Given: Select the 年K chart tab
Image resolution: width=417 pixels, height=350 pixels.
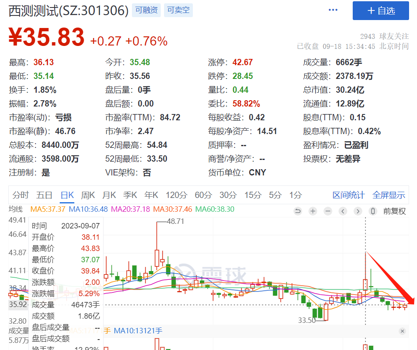Looking at the screenshot, I should [152, 195].
